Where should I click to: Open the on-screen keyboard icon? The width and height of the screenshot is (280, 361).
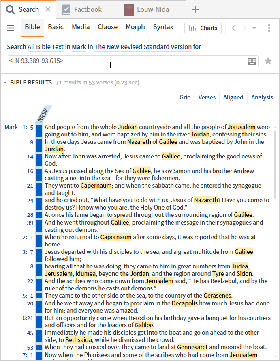click(252, 61)
